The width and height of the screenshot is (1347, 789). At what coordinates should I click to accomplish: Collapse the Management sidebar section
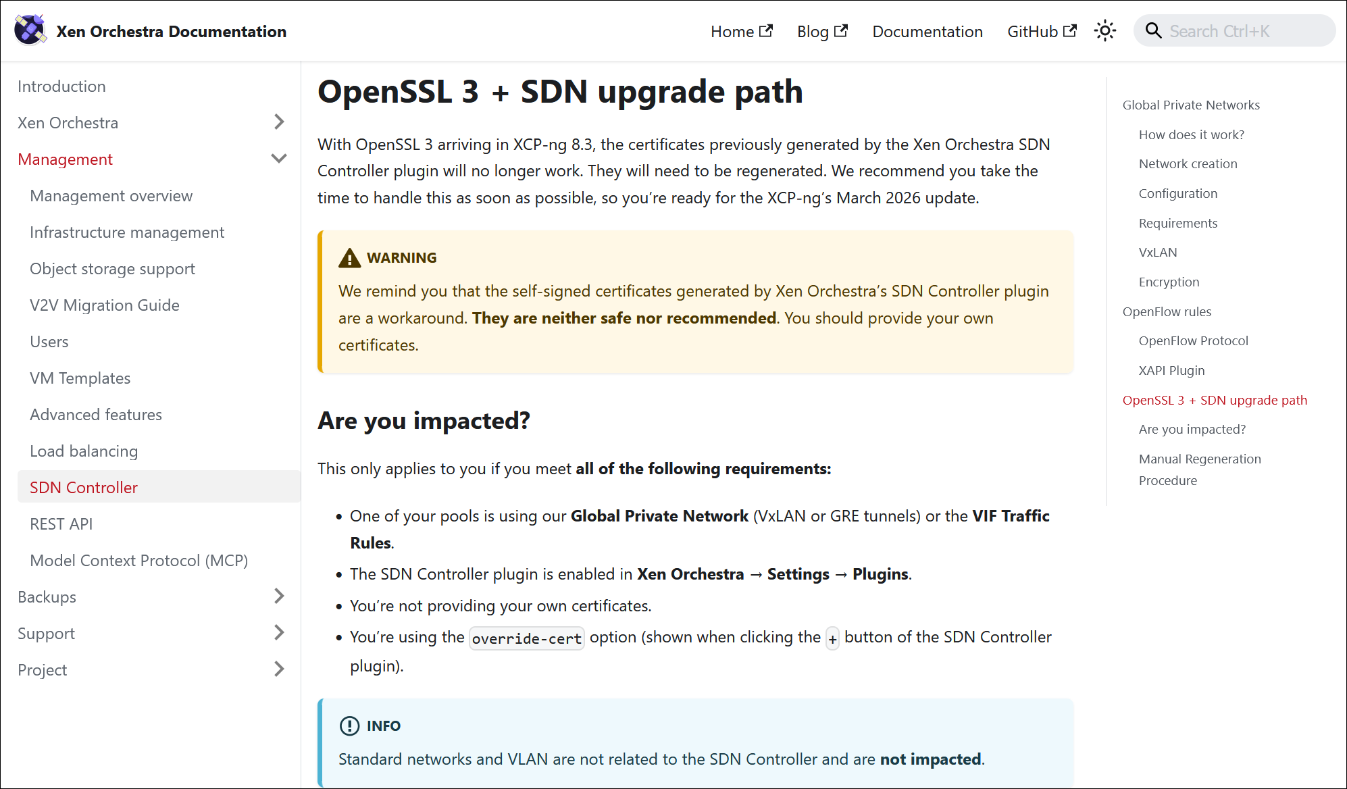pos(279,159)
